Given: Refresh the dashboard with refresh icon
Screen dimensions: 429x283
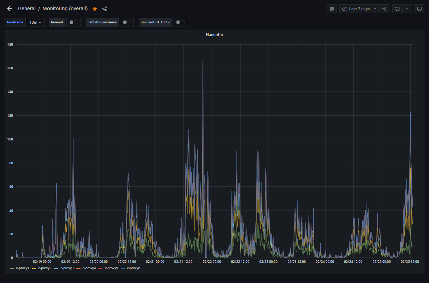Looking at the screenshot, I should (397, 9).
